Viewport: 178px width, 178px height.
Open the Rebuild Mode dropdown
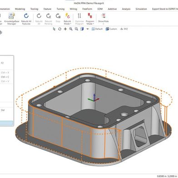click(67, 19)
